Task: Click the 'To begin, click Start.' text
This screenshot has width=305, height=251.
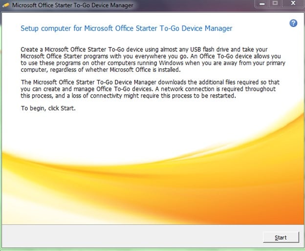Action: (48, 108)
